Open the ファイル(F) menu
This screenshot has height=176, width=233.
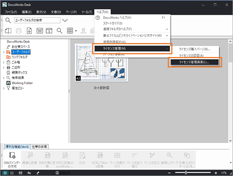[x=11, y=12]
